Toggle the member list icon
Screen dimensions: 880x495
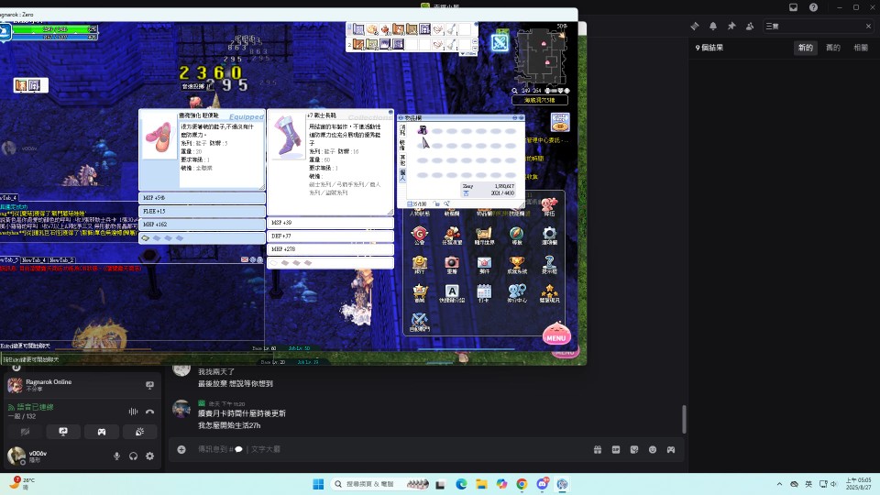click(750, 27)
